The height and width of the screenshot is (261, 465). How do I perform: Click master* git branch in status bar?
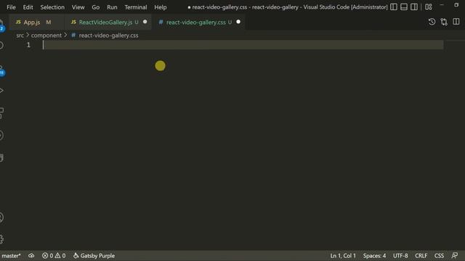[x=11, y=256]
